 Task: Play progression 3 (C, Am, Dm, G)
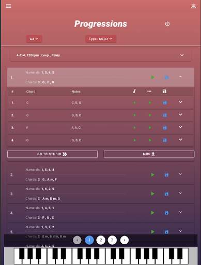click(152, 194)
